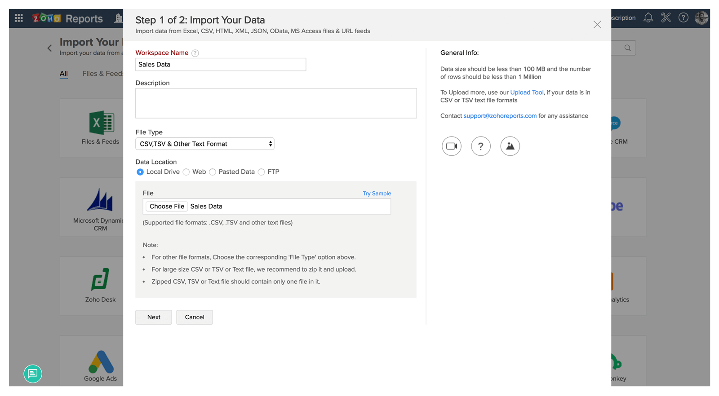The width and height of the screenshot is (719, 396).
Task: Open the tools wrench settings icon
Action: [x=666, y=18]
